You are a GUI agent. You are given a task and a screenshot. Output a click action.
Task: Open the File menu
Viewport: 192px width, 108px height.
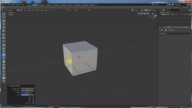coord(5,5)
